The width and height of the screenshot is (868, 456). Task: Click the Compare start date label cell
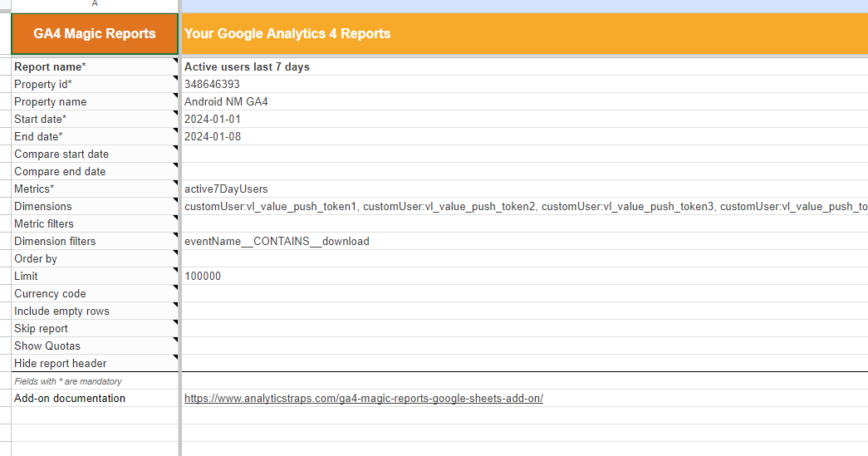(x=95, y=154)
